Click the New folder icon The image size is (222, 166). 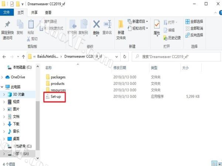point(121,24)
